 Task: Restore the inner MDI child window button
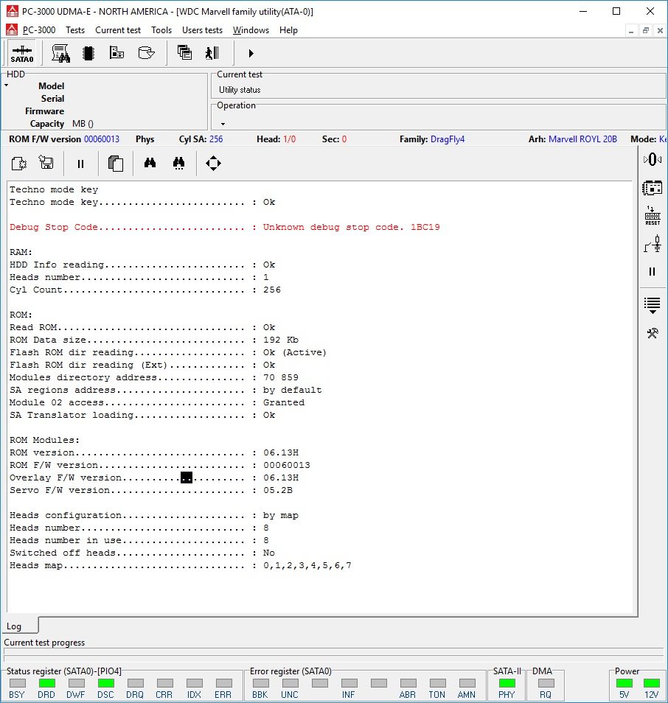646,30
